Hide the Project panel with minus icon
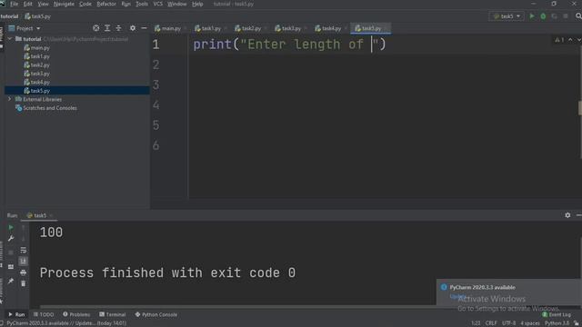Image resolution: width=582 pixels, height=327 pixels. (144, 28)
